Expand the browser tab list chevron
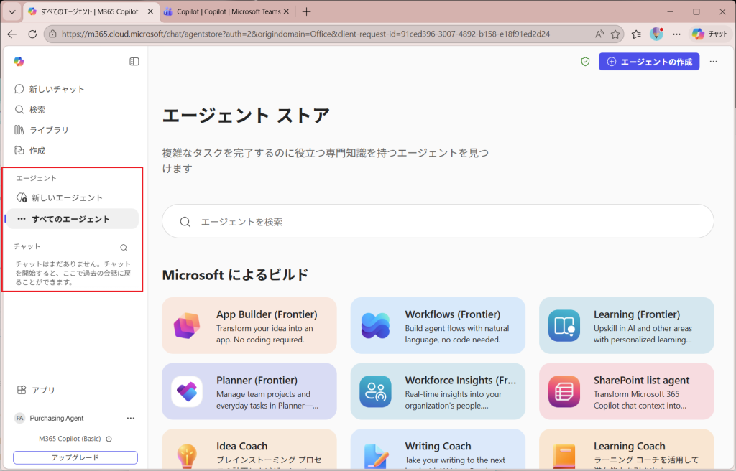 pyautogui.click(x=11, y=11)
